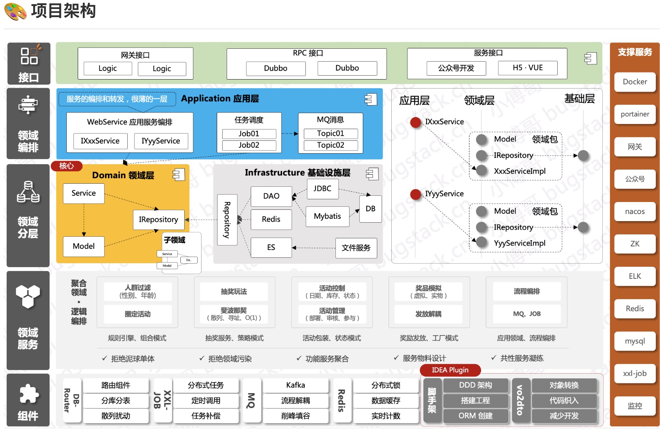Select the mysql support service button

click(x=635, y=341)
